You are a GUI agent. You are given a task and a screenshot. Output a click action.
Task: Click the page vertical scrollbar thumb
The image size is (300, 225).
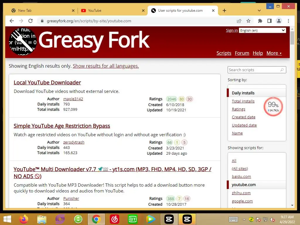[x=292, y=38]
